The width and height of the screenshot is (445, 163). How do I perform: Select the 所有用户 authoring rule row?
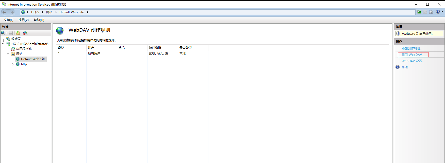pos(132,53)
